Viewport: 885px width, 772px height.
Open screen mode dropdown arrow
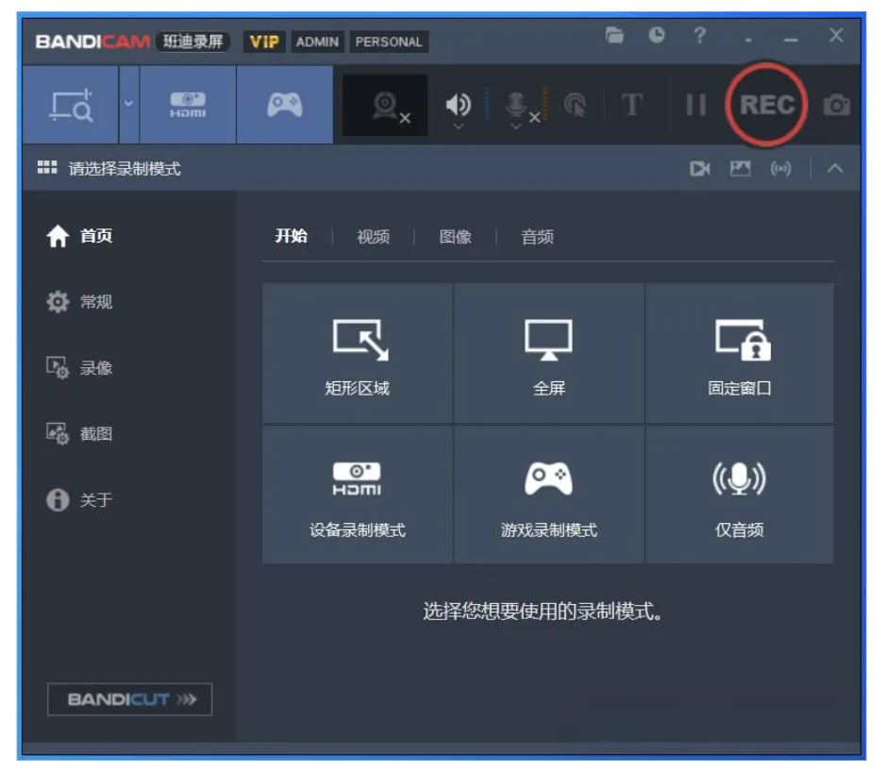coord(128,105)
